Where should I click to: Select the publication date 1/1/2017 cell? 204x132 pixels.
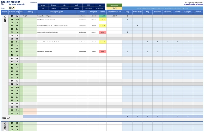(x=114, y=16)
